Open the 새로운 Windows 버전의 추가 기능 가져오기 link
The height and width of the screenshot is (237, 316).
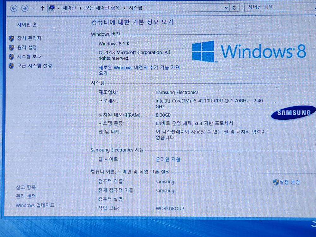(139, 70)
